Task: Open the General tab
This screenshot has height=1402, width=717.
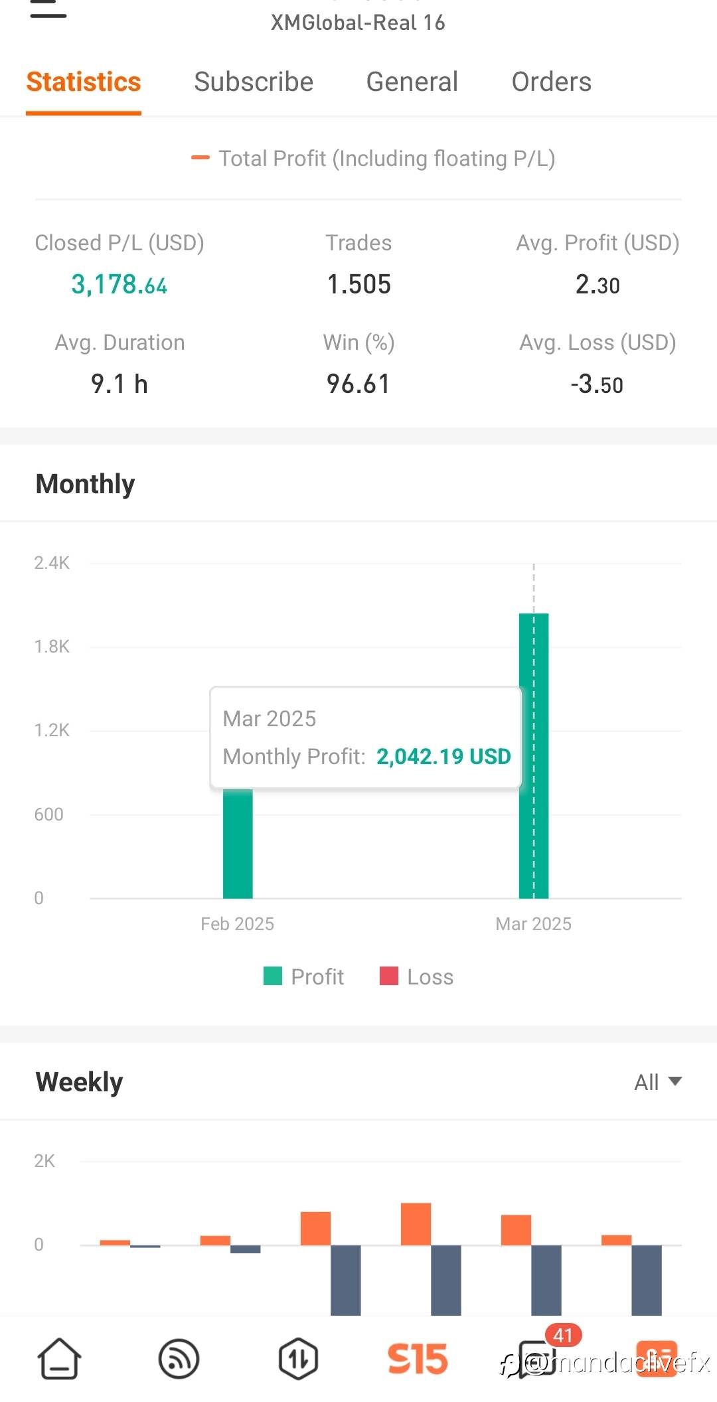Action: pyautogui.click(x=412, y=82)
